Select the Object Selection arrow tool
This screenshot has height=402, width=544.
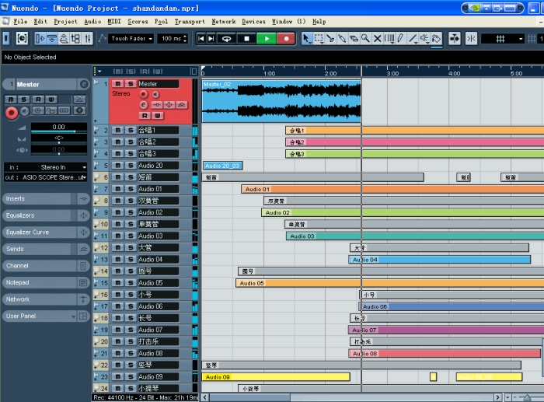[306, 38]
